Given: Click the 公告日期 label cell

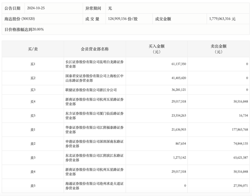Looking at the screenshot, I should pos(13,8).
